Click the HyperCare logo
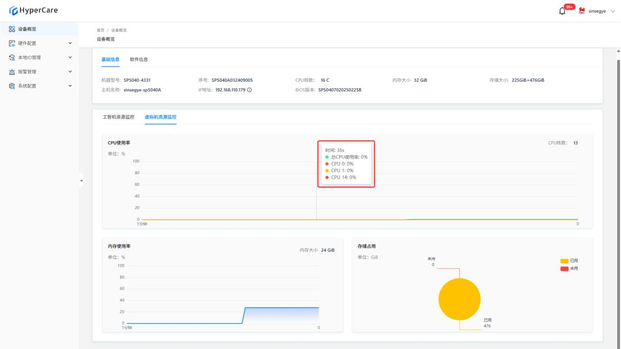 pyautogui.click(x=34, y=11)
